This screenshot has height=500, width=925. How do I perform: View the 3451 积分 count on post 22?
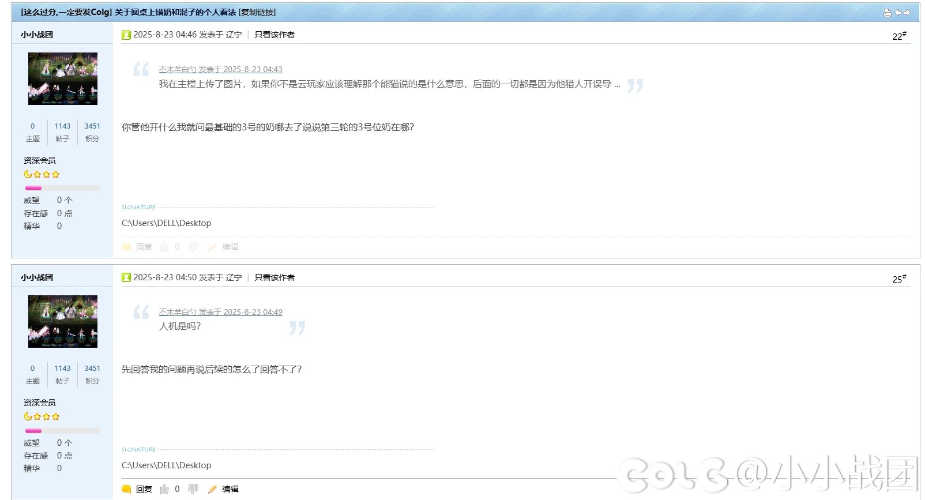pos(92,132)
